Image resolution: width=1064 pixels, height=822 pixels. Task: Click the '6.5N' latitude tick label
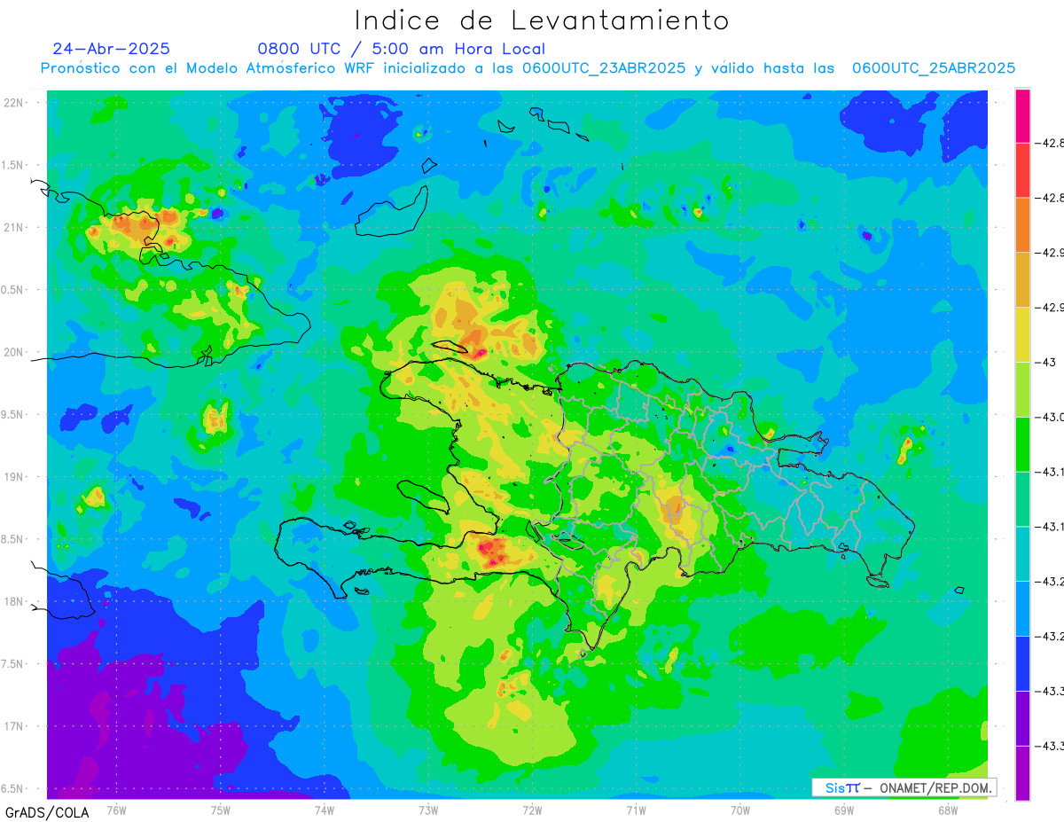13,788
